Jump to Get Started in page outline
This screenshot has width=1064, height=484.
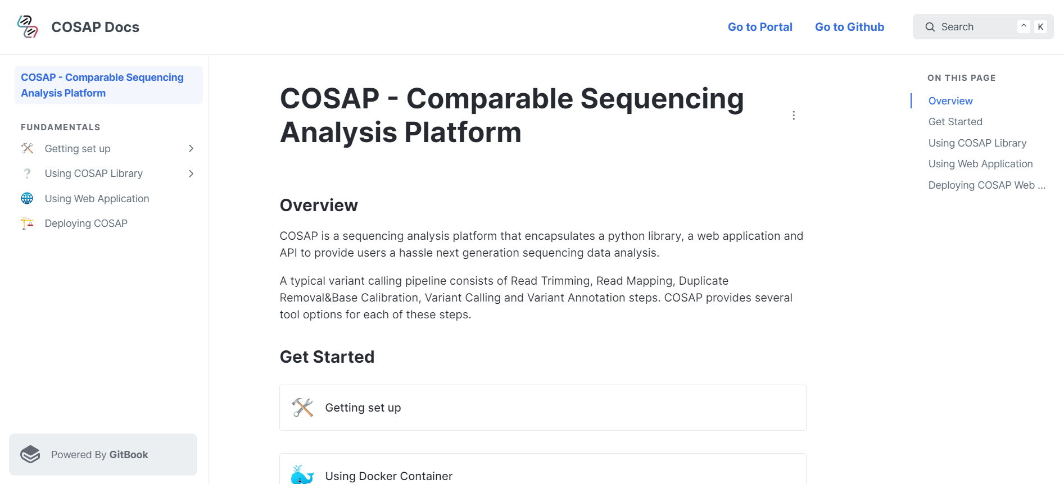tap(955, 122)
